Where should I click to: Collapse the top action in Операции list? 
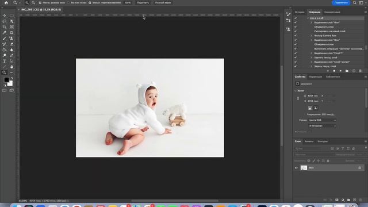pos(308,18)
